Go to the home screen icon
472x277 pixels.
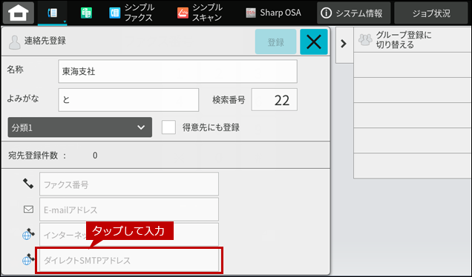pos(19,13)
